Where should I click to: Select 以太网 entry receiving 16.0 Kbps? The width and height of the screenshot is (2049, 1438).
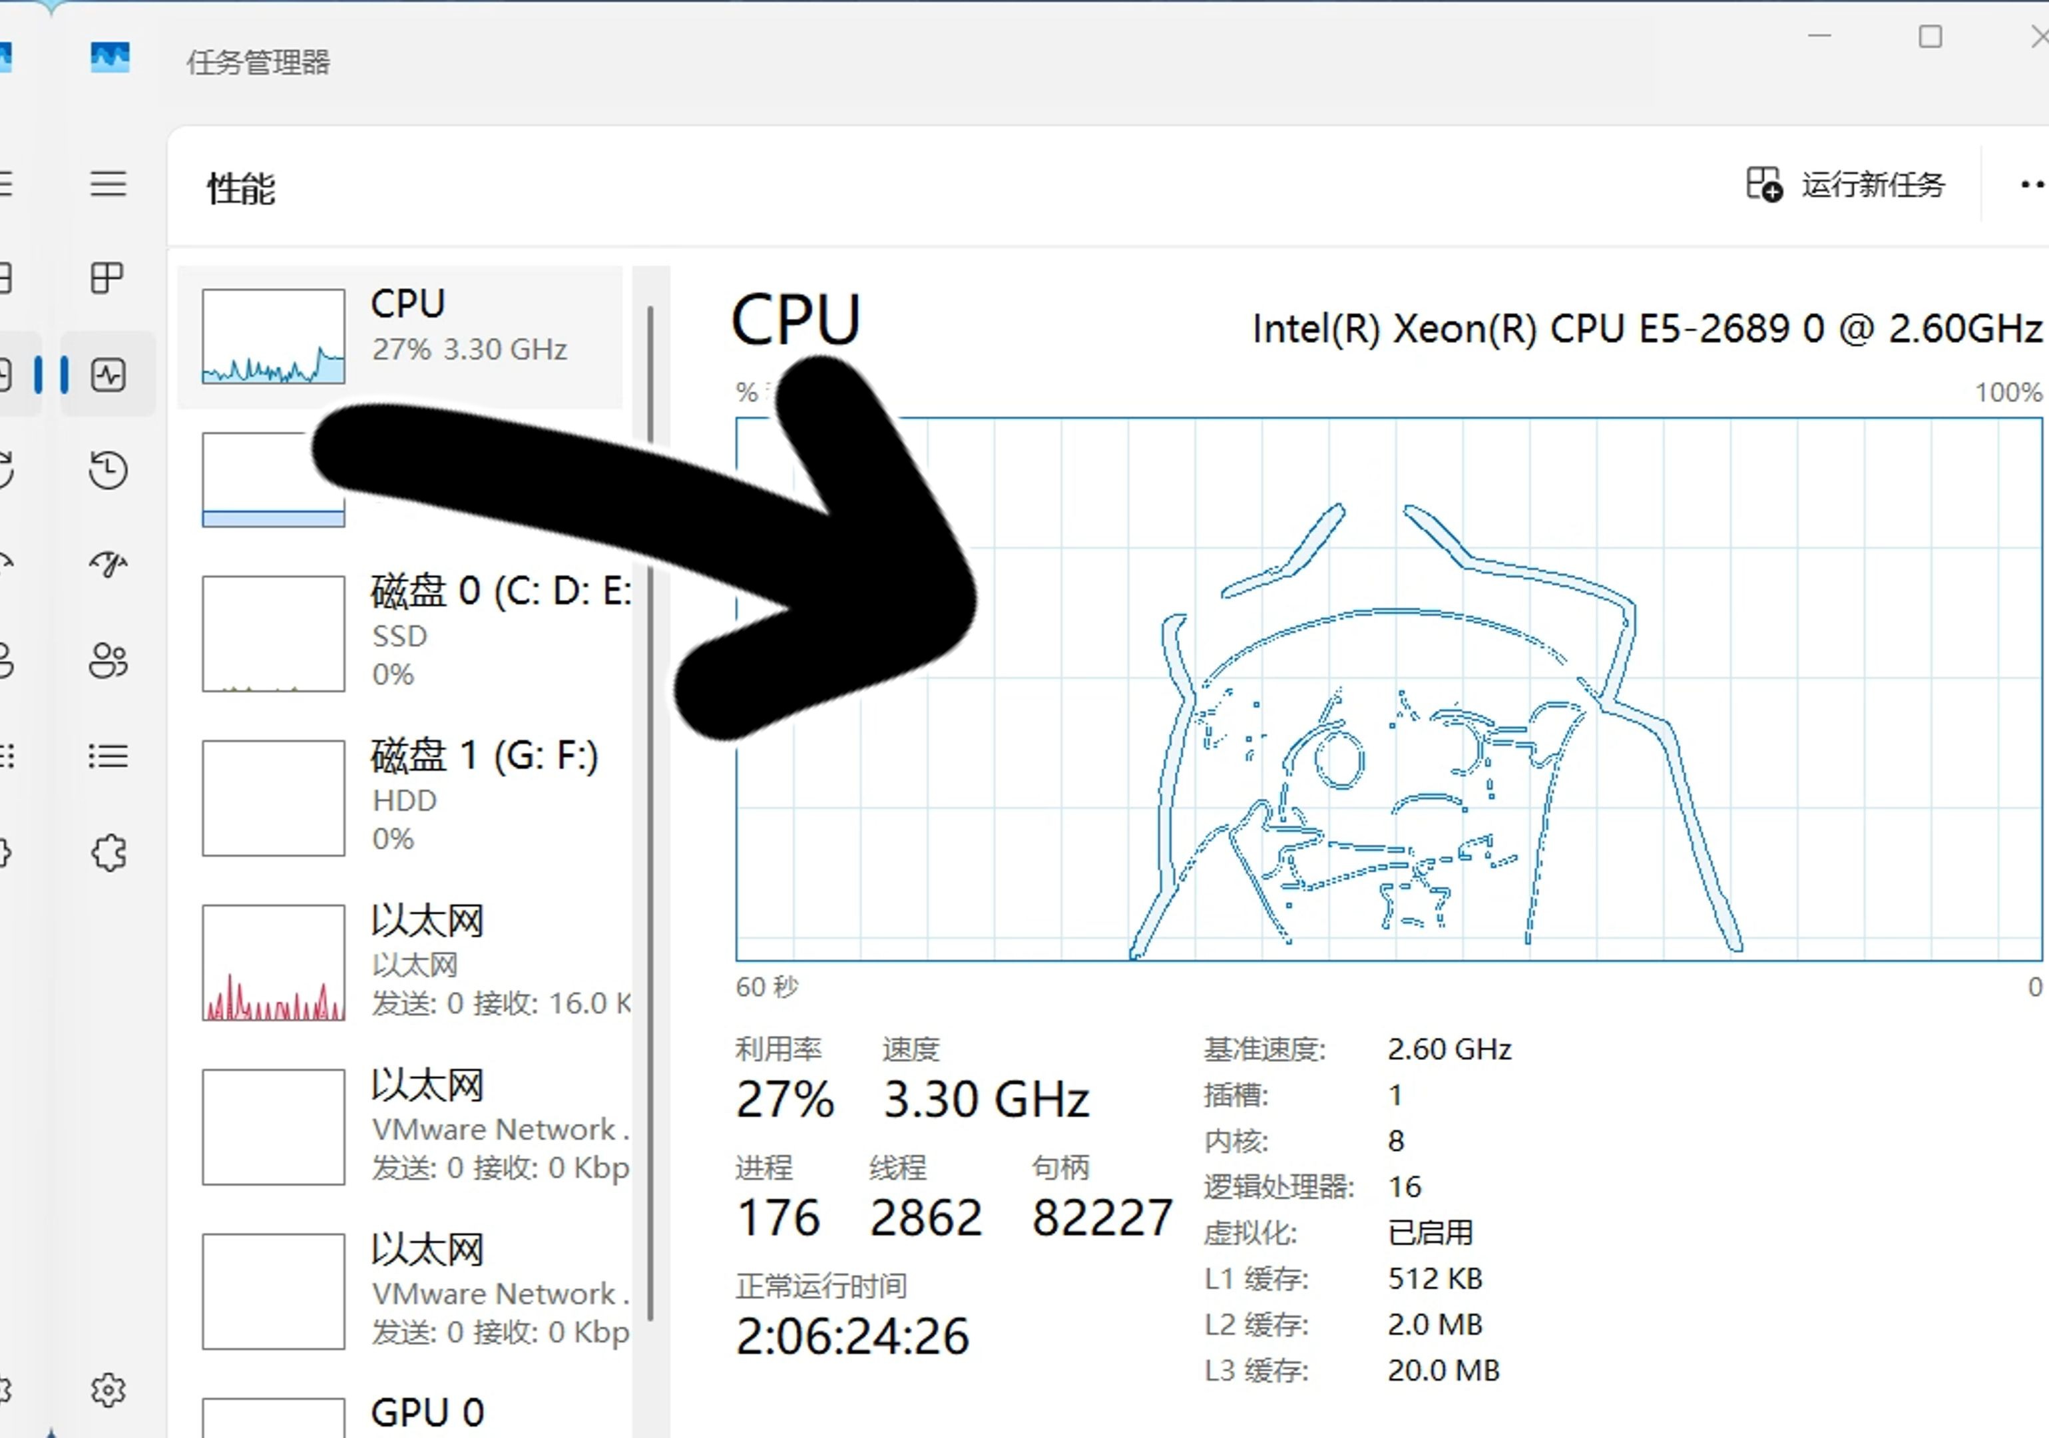[400, 962]
